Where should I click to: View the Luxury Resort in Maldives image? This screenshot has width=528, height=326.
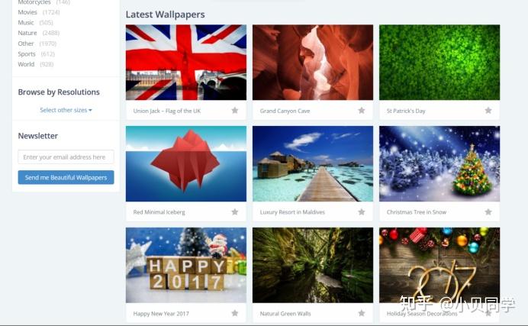tap(313, 163)
